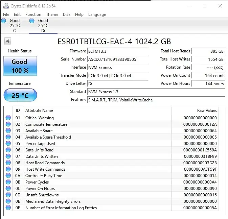Click status orb next to Percentage Used
This screenshot has height=219, width=228.
(x=8, y=144)
